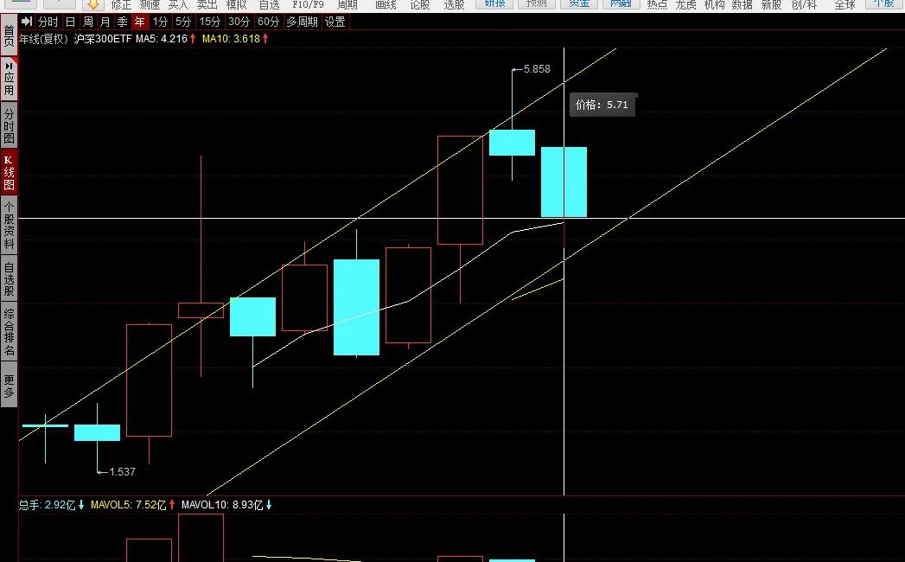Open the 个股资料 sidebar tab
The image size is (905, 562).
(x=9, y=225)
